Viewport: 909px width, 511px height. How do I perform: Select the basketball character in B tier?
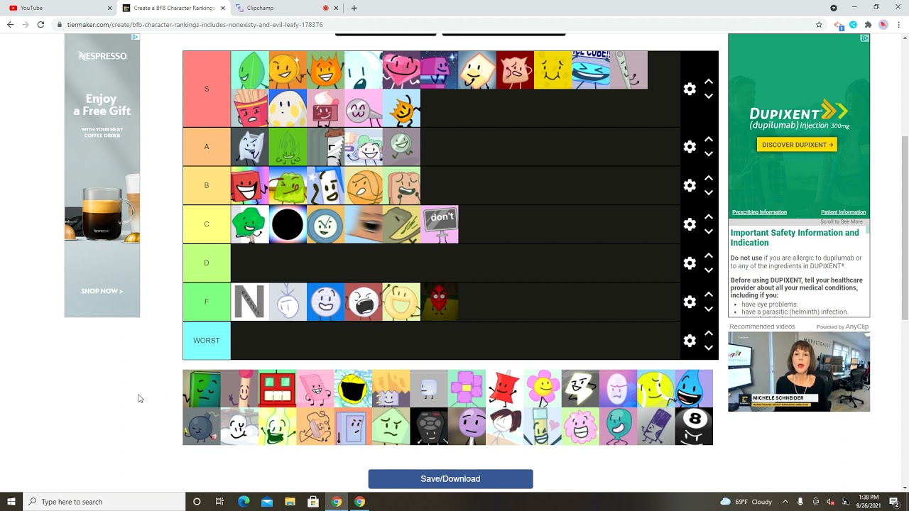(x=364, y=185)
